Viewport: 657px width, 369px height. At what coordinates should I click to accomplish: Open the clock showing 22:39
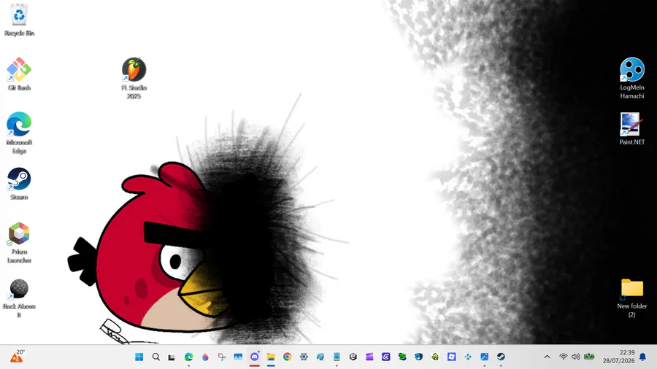click(x=619, y=357)
